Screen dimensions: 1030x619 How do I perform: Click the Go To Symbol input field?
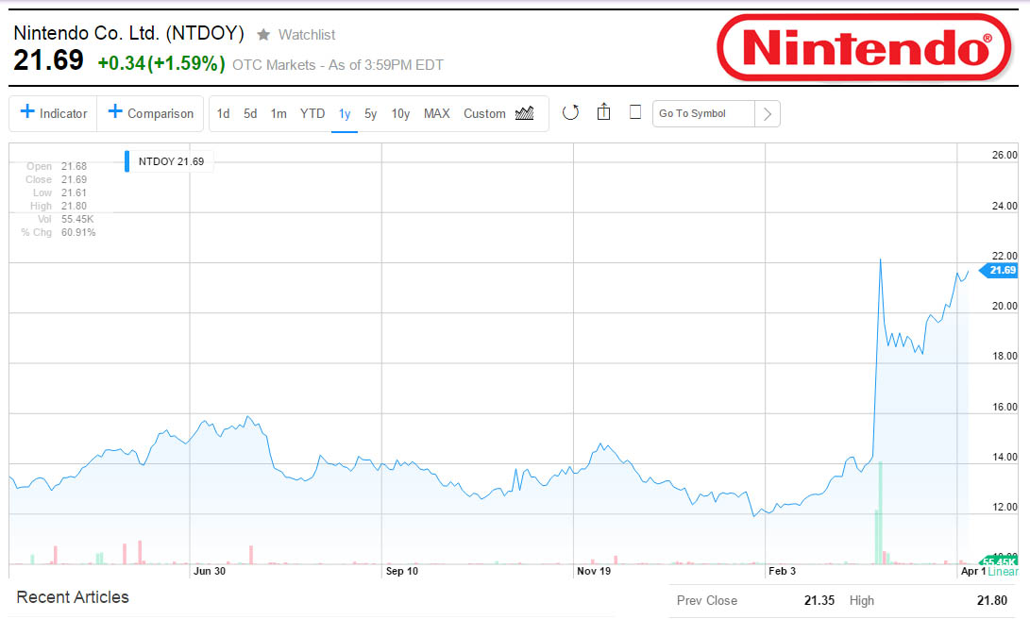click(x=703, y=113)
